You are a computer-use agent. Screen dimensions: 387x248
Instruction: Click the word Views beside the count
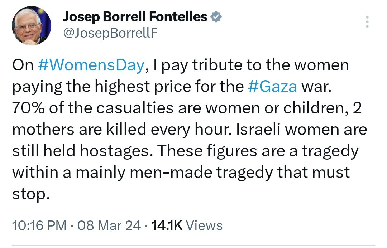[205, 225]
